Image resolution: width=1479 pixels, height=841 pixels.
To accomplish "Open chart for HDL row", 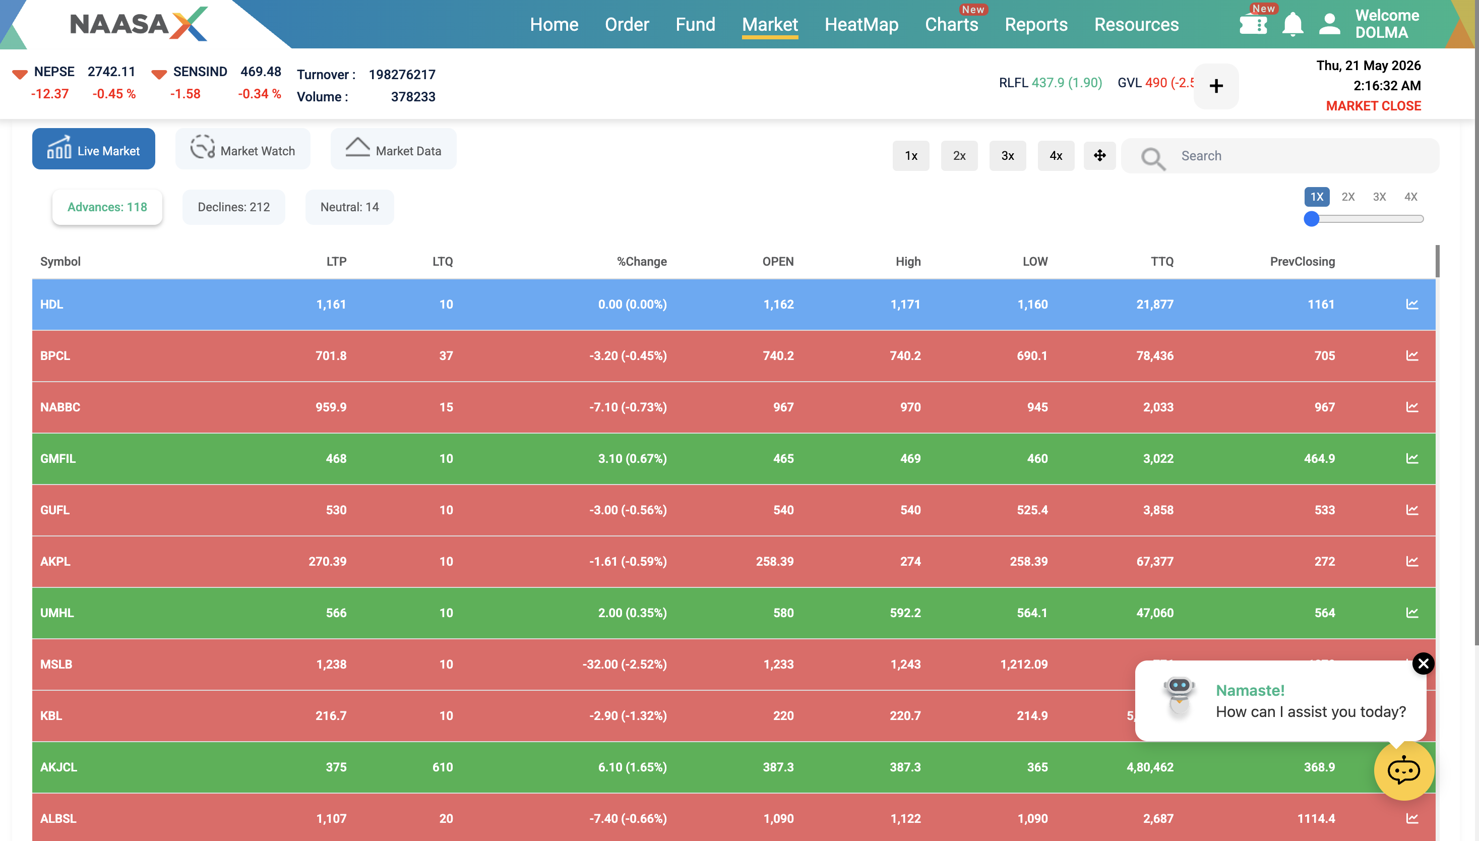I will pos(1411,305).
